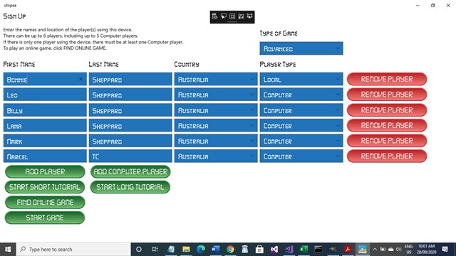Click the taskbar search box

pos(73,250)
